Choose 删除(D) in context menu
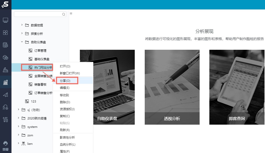This screenshot has height=153, width=265. click(73, 102)
